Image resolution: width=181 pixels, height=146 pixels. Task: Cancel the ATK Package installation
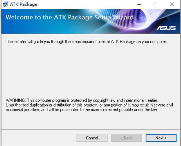coord(92,138)
